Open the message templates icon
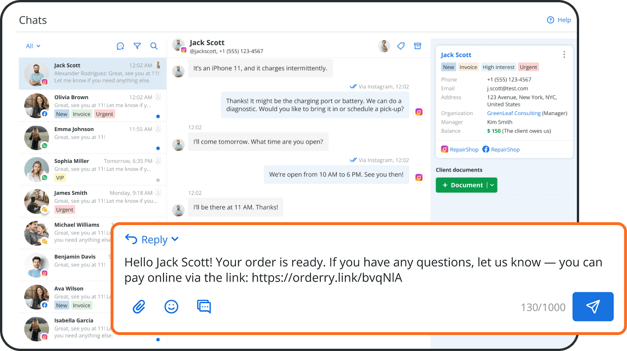The image size is (627, 351). [x=203, y=307]
